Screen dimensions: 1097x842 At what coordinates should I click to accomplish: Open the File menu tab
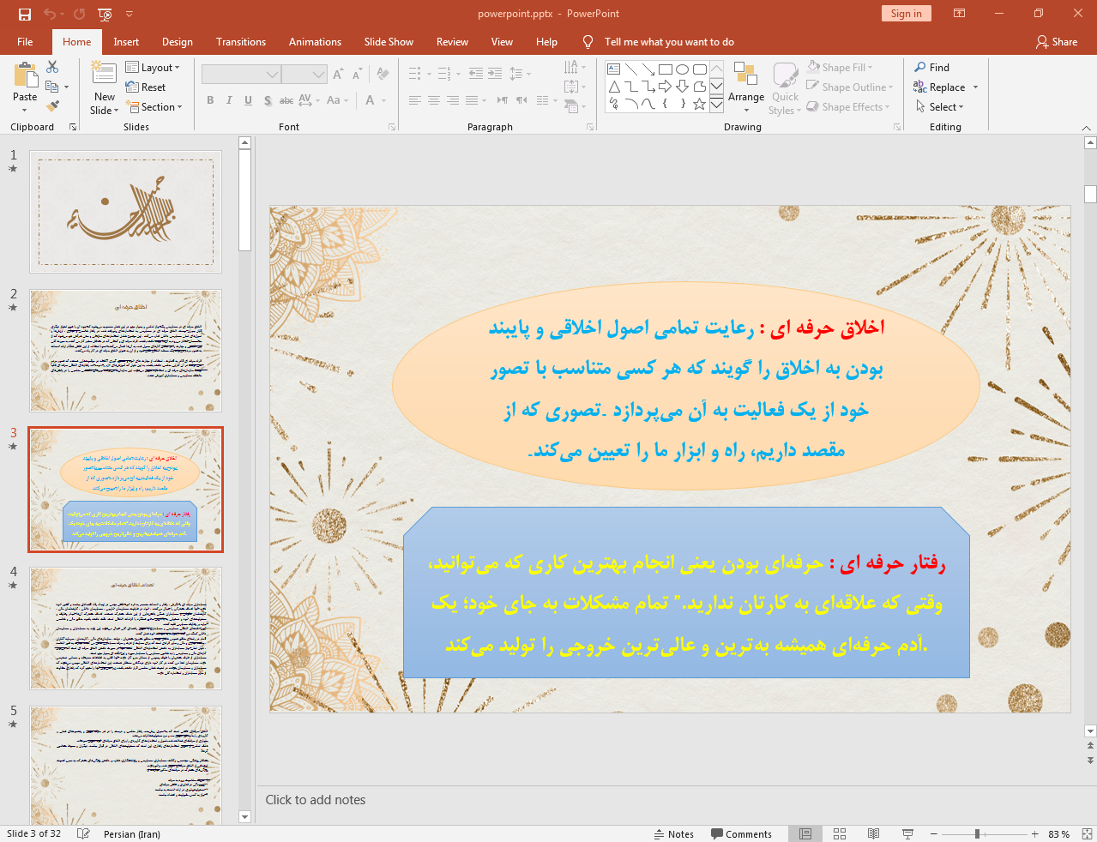(x=25, y=42)
